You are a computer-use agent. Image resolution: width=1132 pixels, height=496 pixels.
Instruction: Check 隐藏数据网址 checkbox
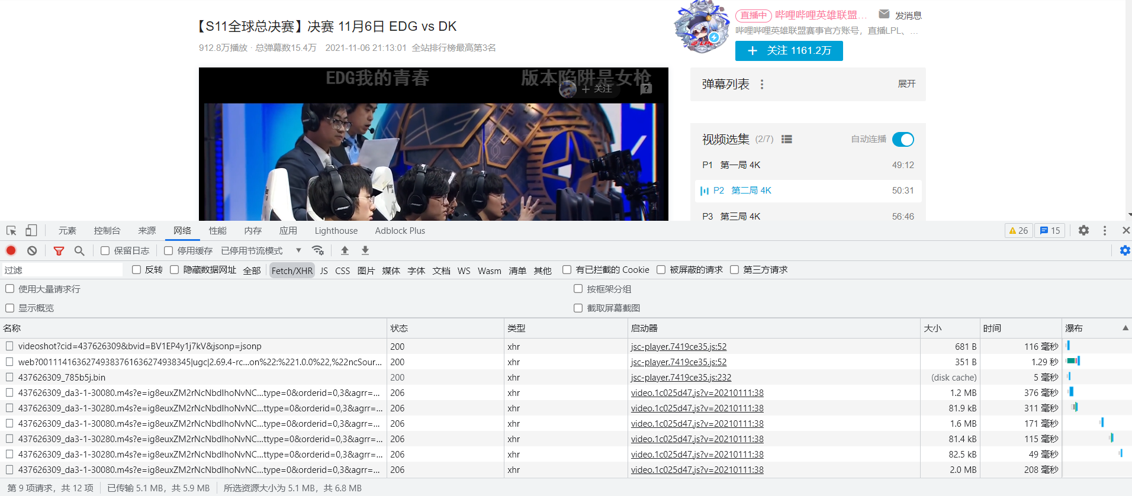[x=174, y=270]
